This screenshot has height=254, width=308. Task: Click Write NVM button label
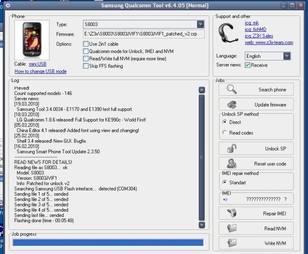coord(275,243)
